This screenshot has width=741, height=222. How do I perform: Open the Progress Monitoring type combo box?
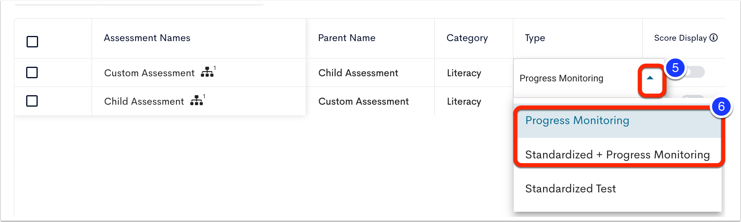point(589,78)
